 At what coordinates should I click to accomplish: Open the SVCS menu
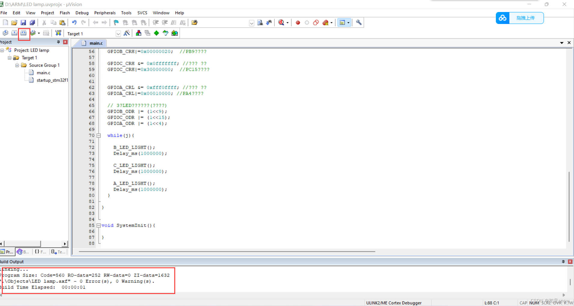coord(142,13)
